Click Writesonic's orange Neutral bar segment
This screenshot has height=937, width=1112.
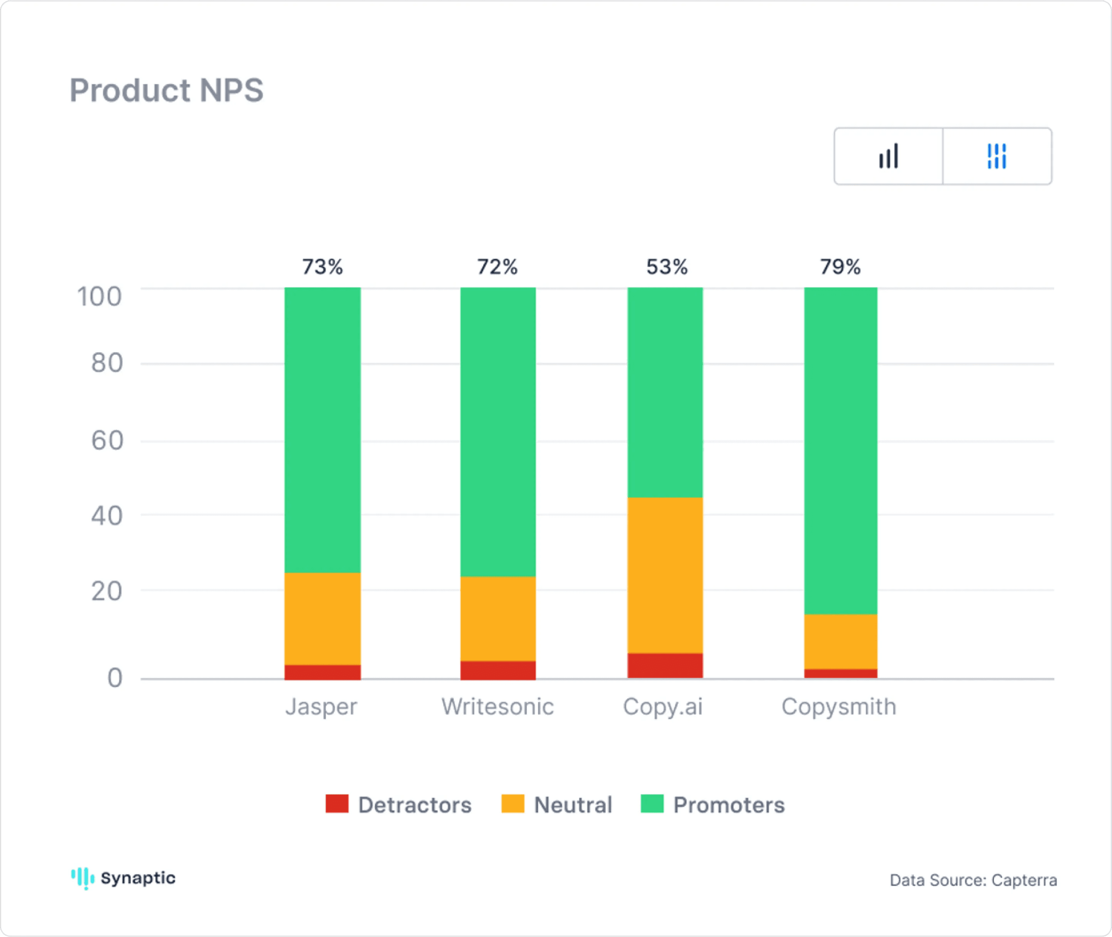(498, 618)
